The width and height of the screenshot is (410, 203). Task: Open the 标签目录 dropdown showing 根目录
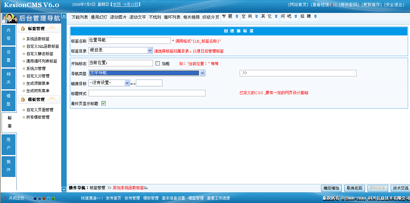[149, 50]
